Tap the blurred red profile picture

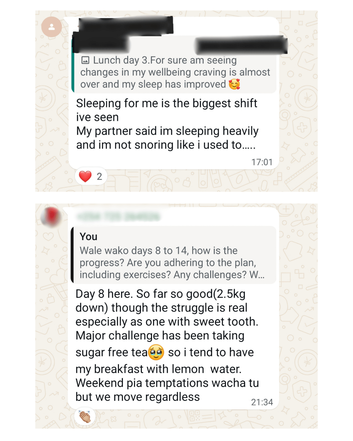click(x=51, y=216)
